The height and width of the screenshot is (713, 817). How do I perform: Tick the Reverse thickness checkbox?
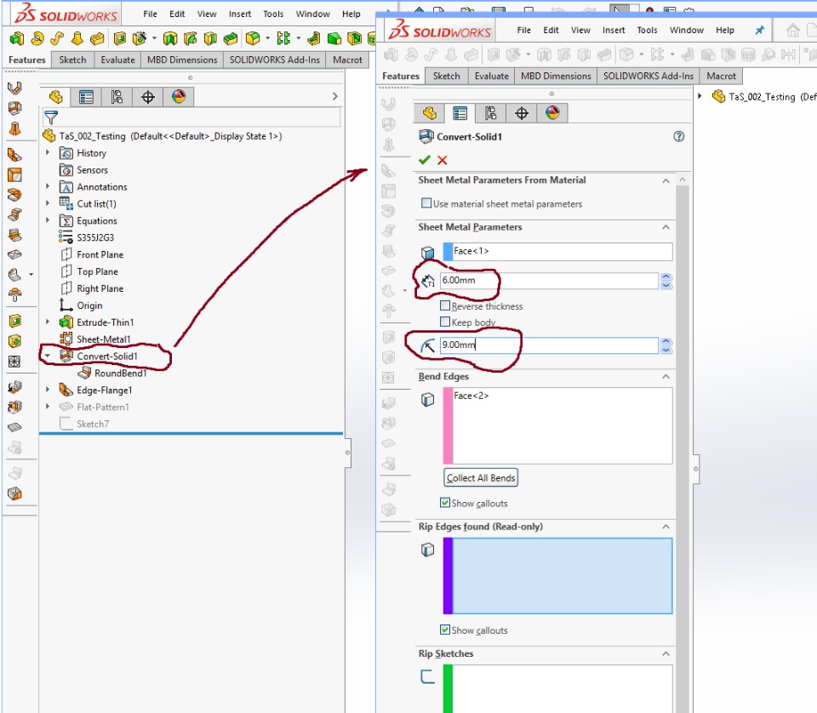[x=445, y=305]
